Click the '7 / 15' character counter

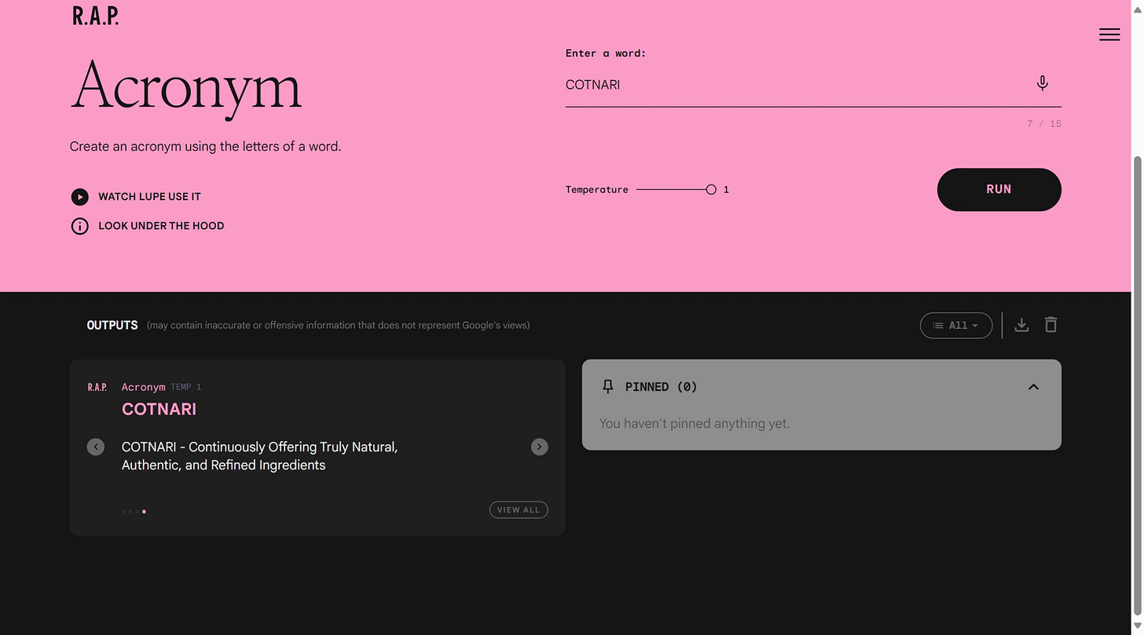pyautogui.click(x=1044, y=124)
